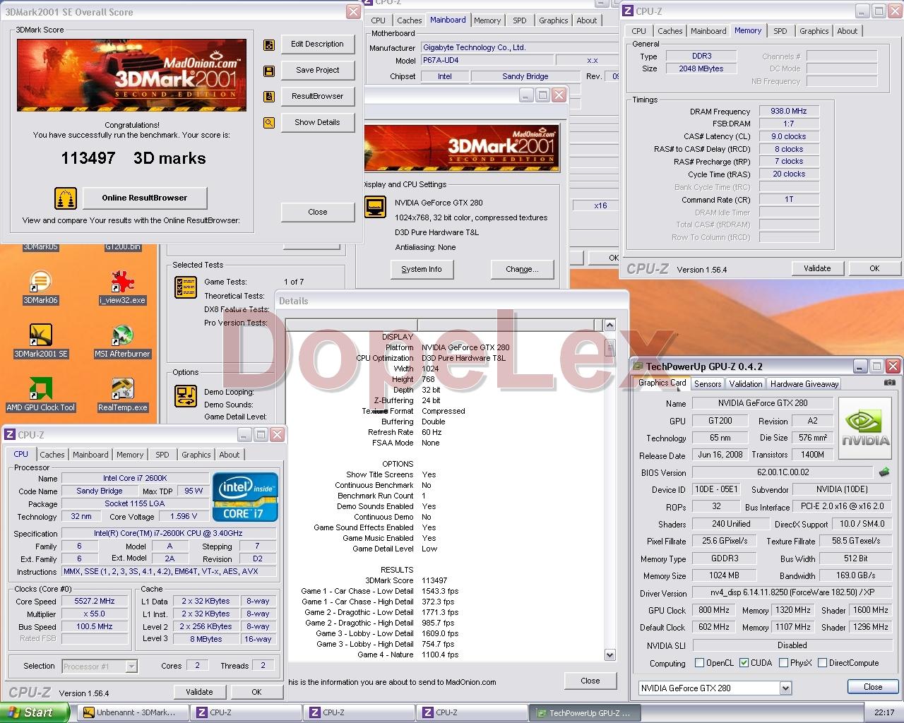Click the display monitor icon in settings
Viewport: 904px width, 723px height.
[375, 207]
